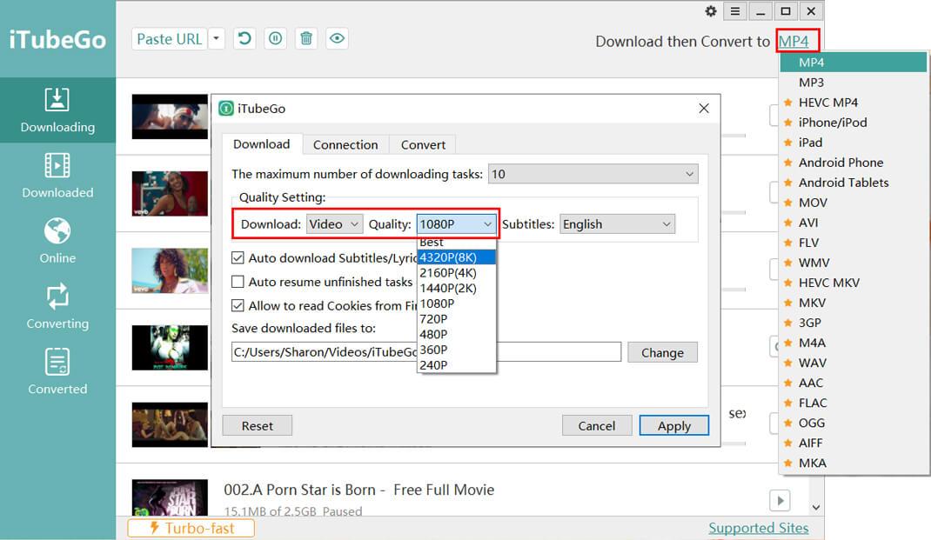This screenshot has width=931, height=540.
Task: Choose FLAC format option
Action: pyautogui.click(x=854, y=403)
